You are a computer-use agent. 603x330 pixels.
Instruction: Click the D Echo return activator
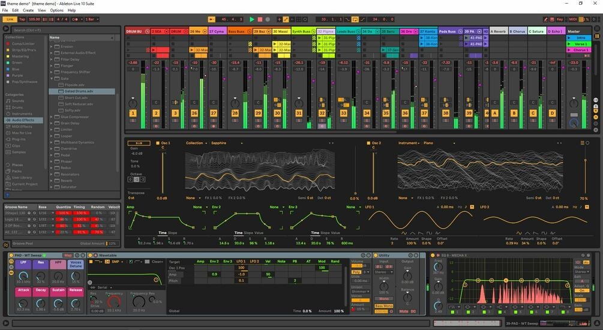pyautogui.click(x=552, y=113)
